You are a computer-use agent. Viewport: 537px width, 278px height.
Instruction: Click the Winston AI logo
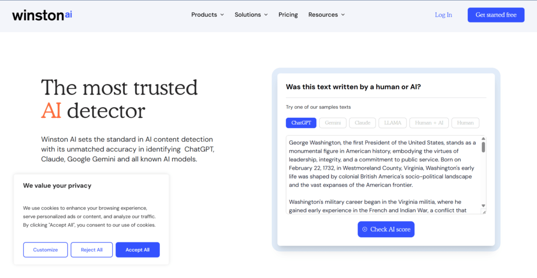42,15
